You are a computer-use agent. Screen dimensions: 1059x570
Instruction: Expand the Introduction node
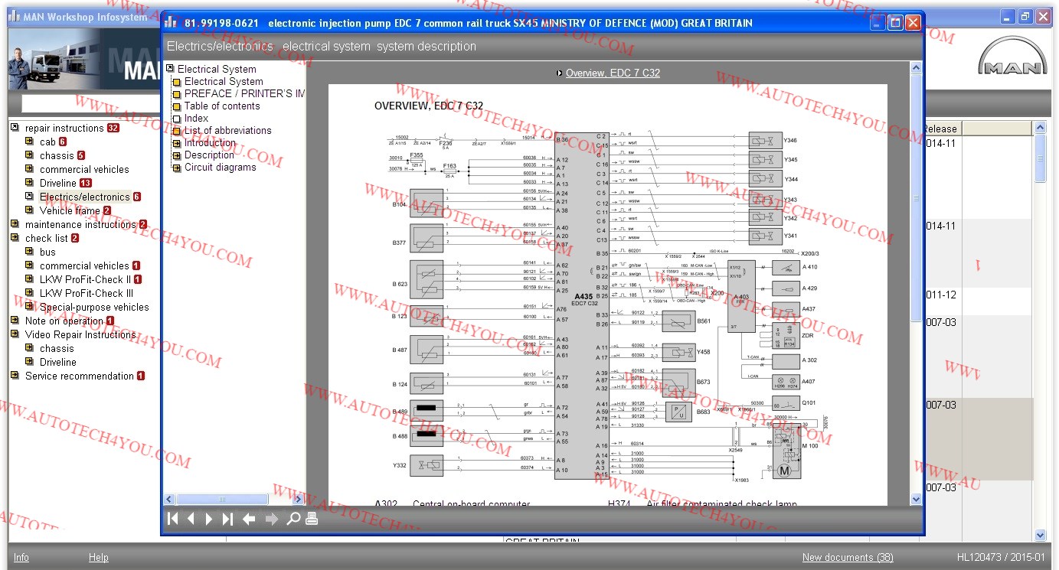coord(177,143)
